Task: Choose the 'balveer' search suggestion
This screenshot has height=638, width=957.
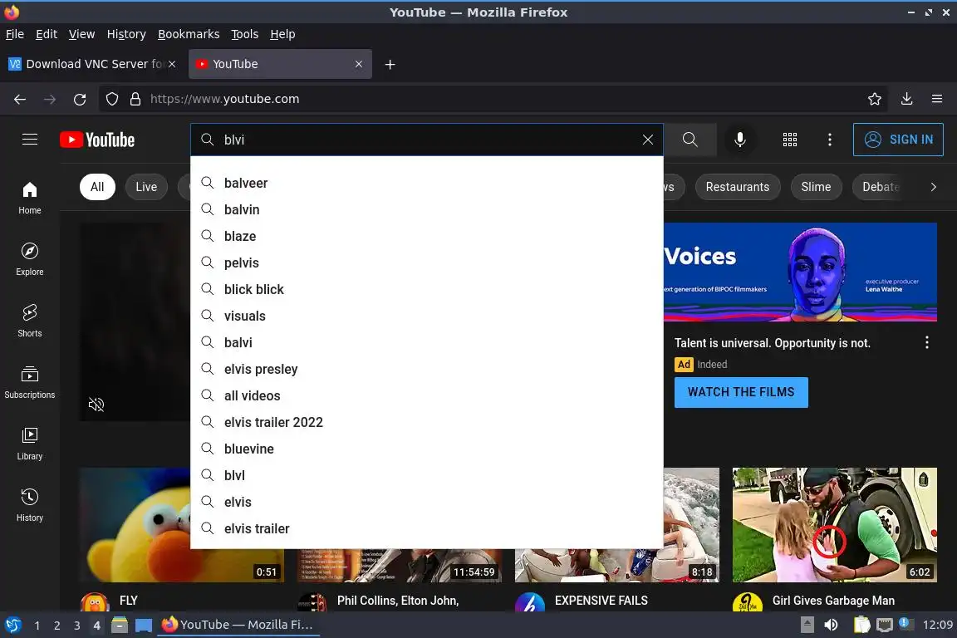Action: point(427,183)
